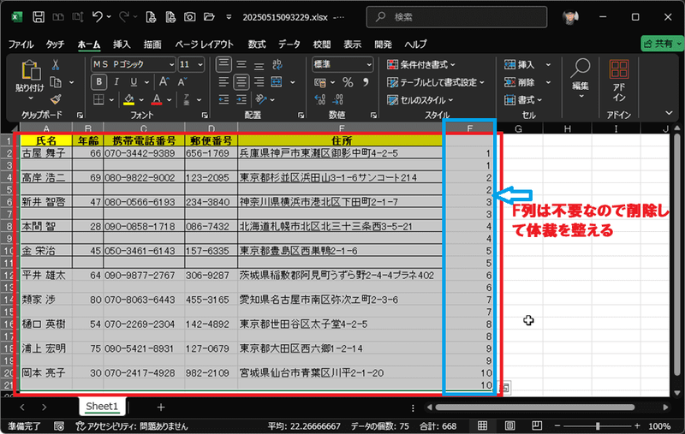Click the アドイン add-ins button
This screenshot has height=434, width=685.
point(619,80)
